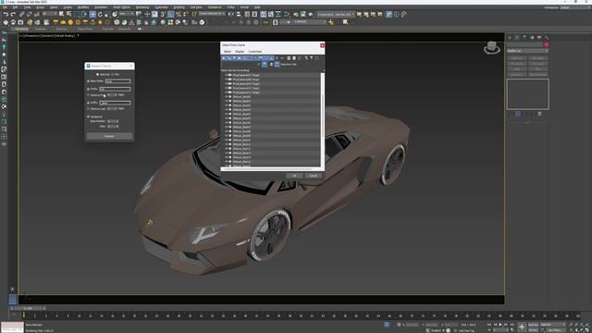
Task: Switch to the Freeform ribbon tab
Action: 41,29
